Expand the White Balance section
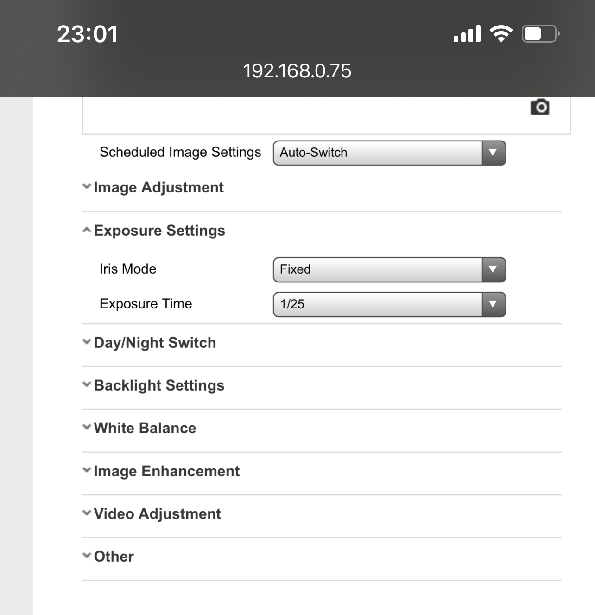Image resolution: width=595 pixels, height=615 pixels. 145,428
